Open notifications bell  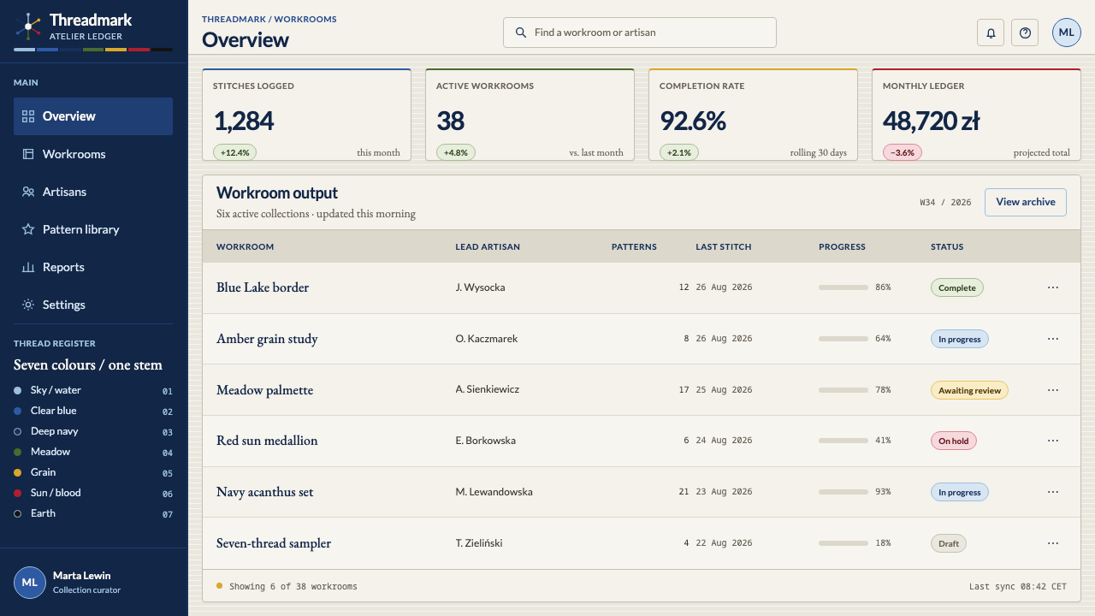tap(991, 33)
